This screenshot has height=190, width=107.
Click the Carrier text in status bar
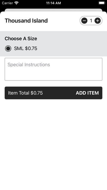click(x=7, y=3)
